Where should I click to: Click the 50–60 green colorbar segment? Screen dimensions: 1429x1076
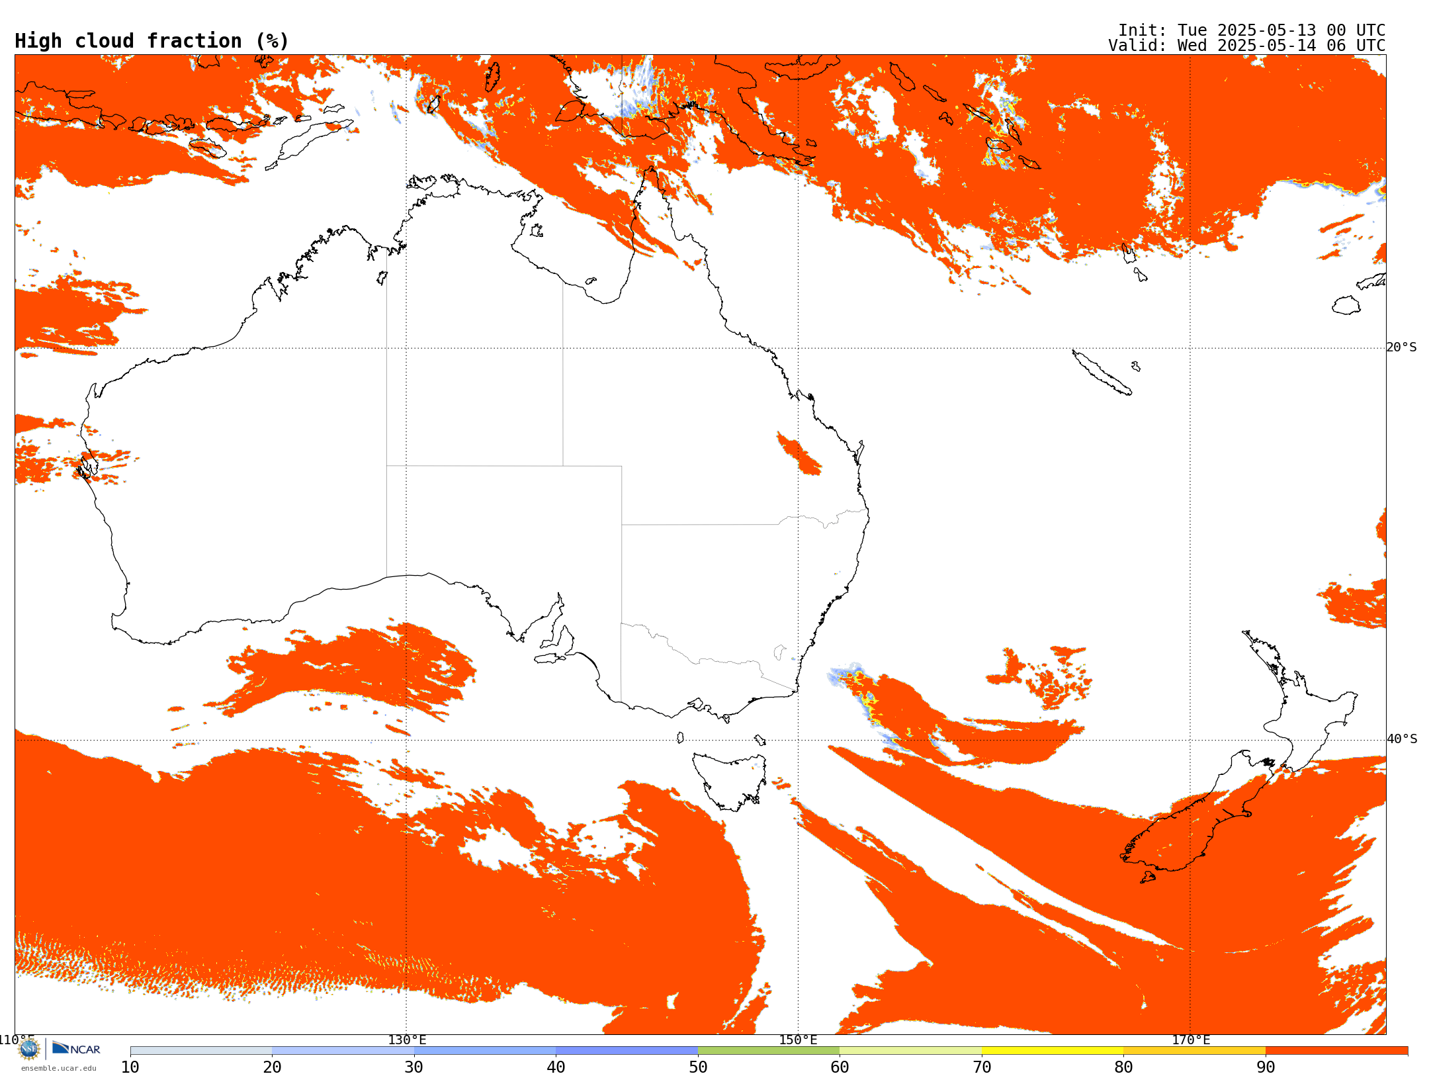tap(769, 1051)
